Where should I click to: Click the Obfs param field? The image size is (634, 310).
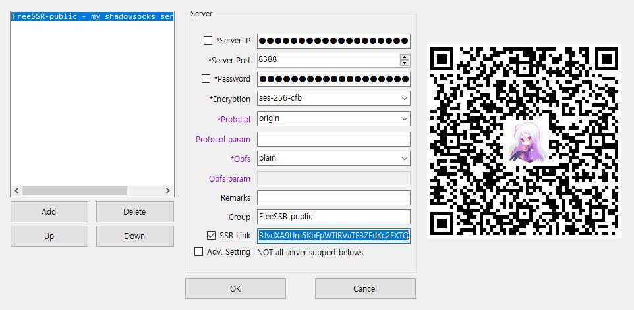tap(333, 178)
